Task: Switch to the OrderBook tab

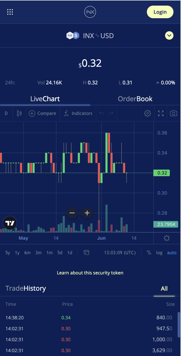Action: pyautogui.click(x=135, y=99)
